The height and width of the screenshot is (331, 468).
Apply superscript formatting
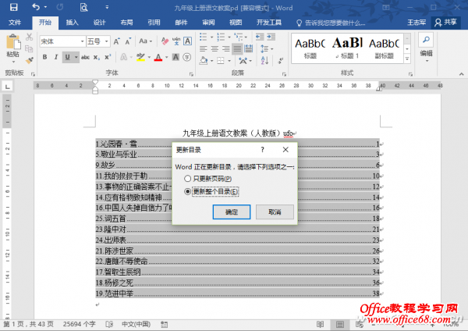108,57
